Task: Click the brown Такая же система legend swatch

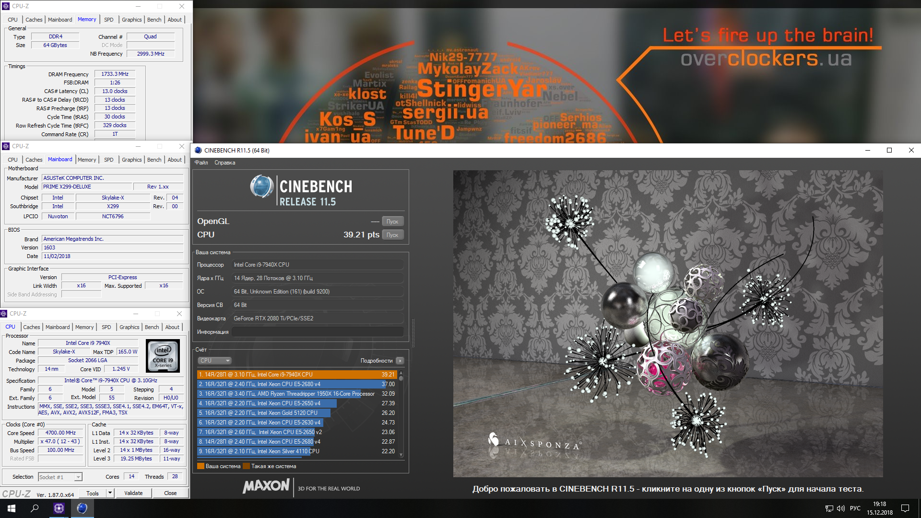Action: tap(247, 466)
